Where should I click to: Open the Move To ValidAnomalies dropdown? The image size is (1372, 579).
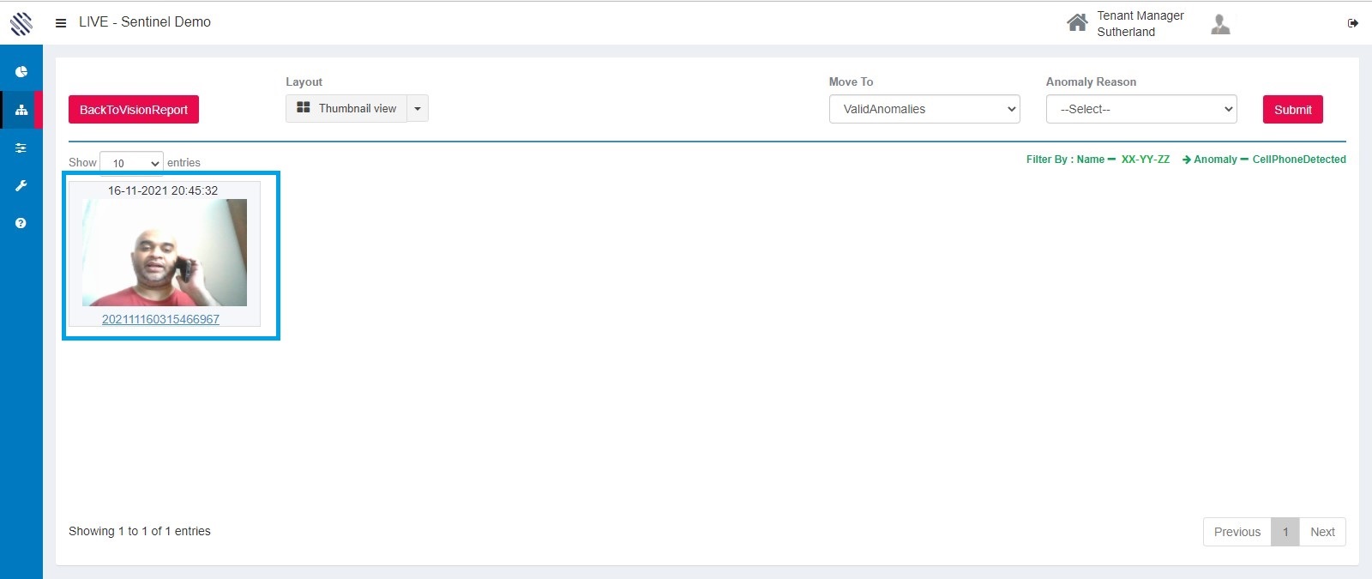924,109
